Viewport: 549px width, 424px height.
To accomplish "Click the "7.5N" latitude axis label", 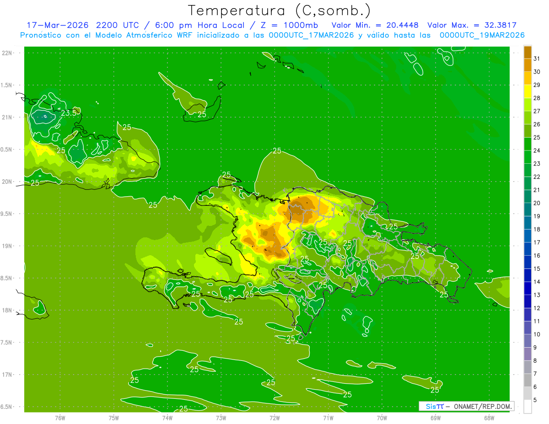I will (6, 342).
